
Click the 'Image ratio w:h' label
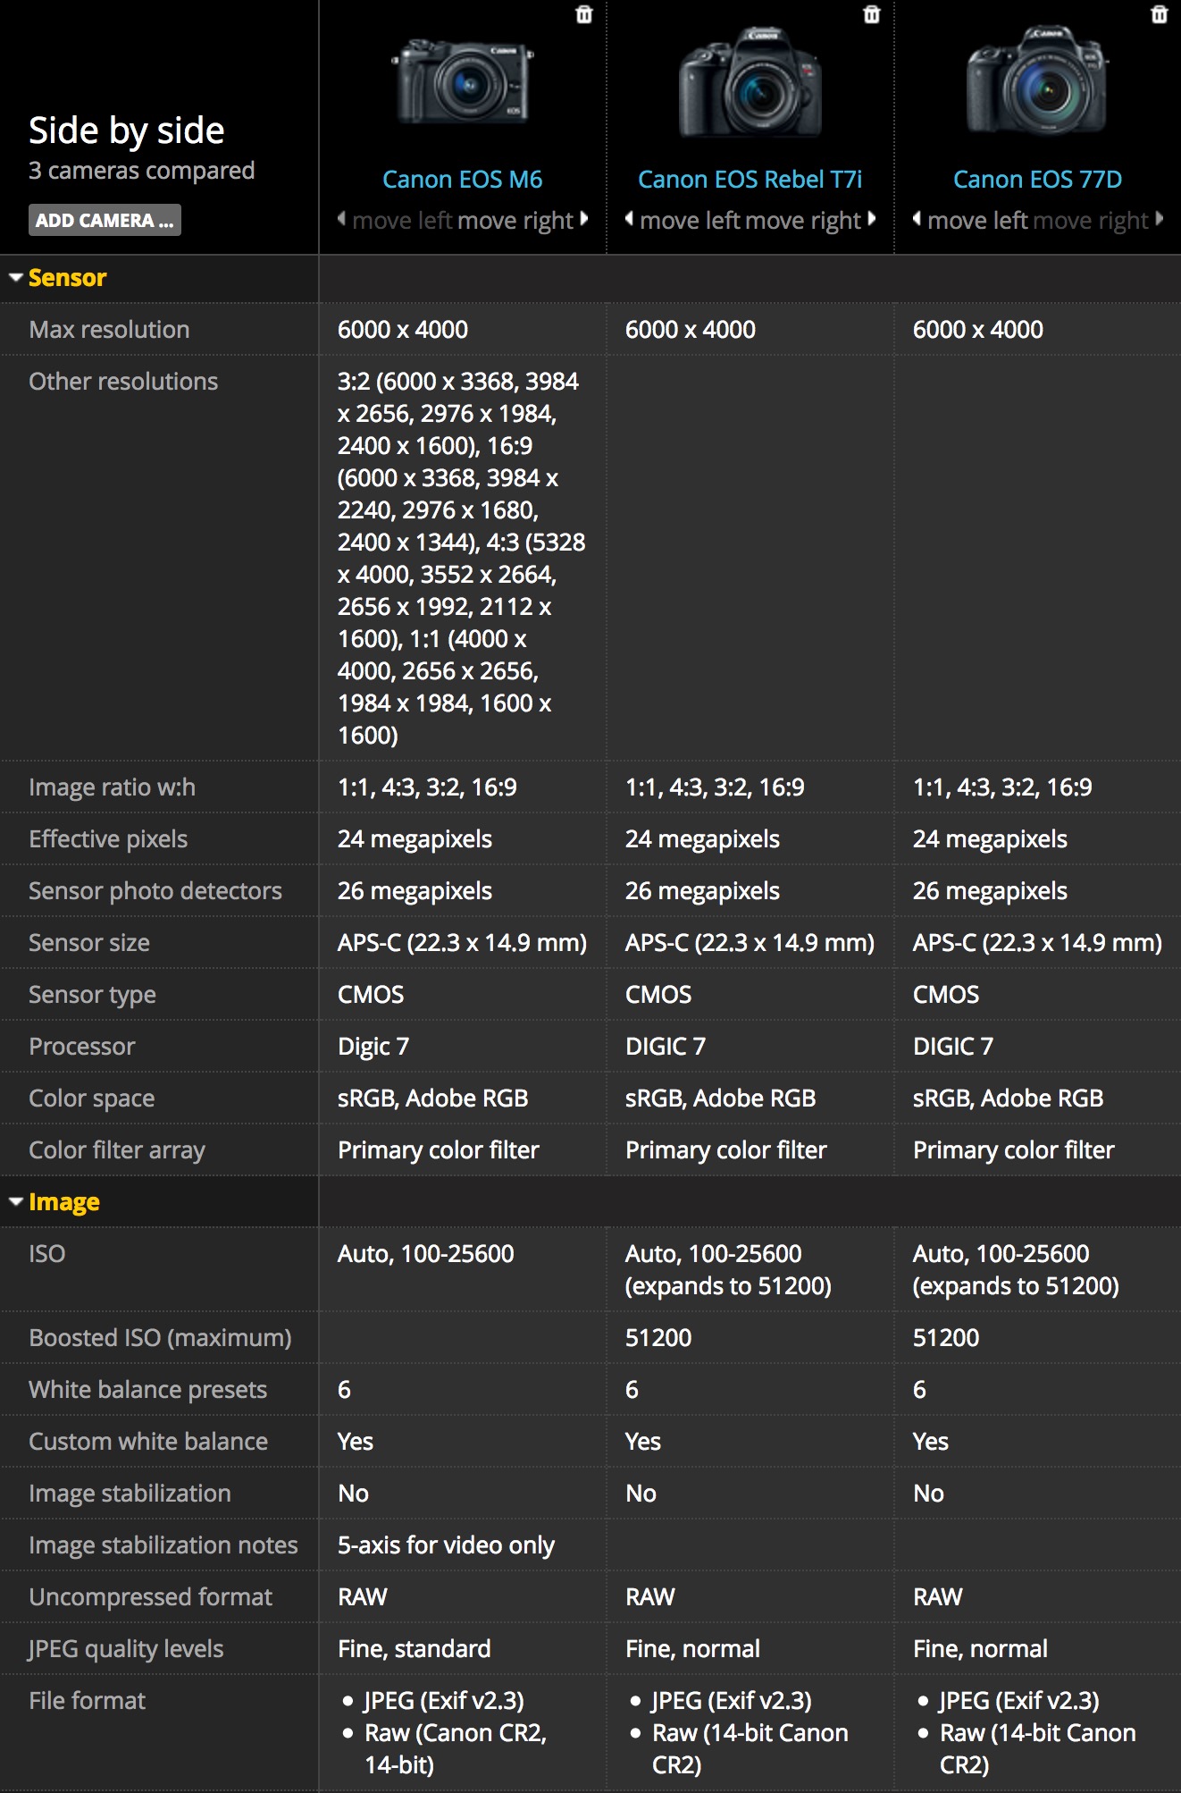pos(112,787)
